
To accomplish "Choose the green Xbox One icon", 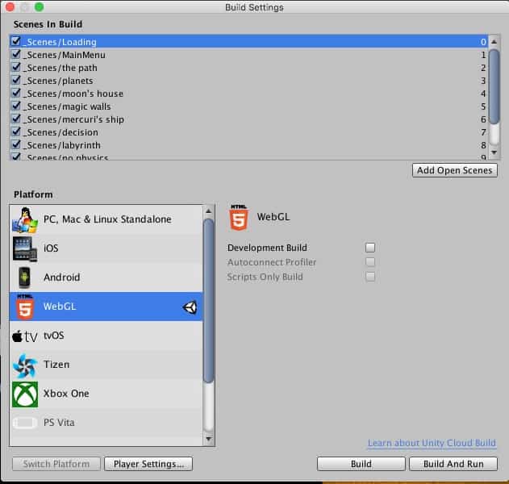I will tap(25, 394).
